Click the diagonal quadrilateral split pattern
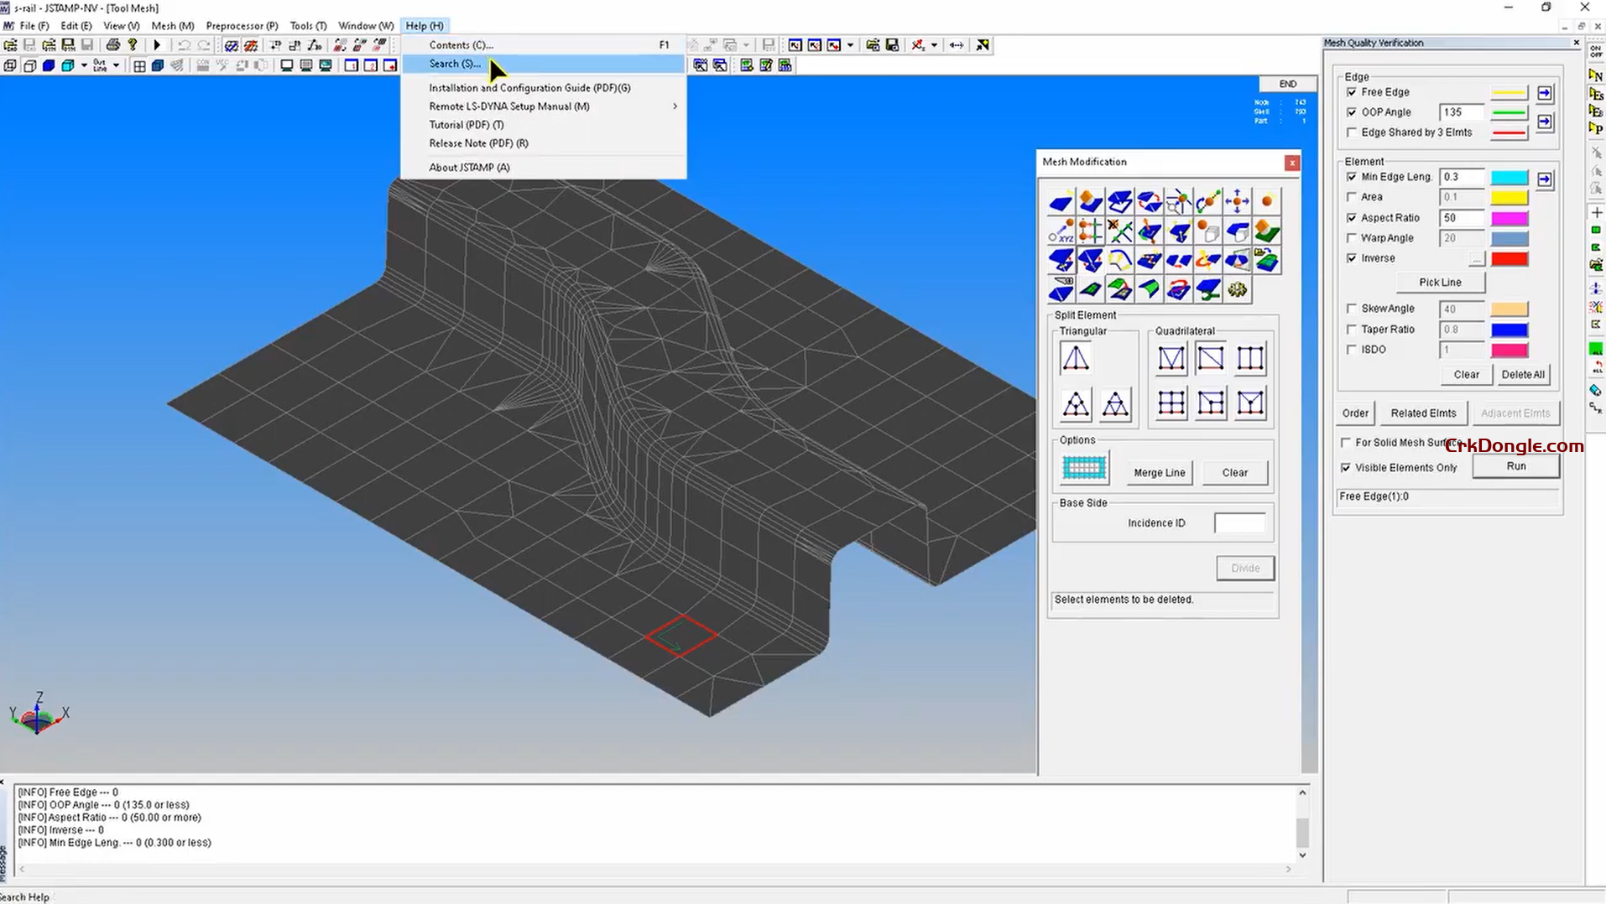Screen dimensions: 1606x904 pyautogui.click(x=1211, y=357)
